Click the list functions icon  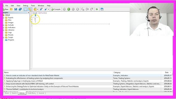pyautogui.click(x=46, y=9)
